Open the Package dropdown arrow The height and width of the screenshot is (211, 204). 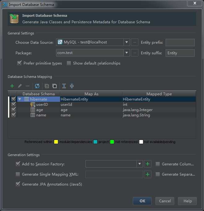coord(127,53)
